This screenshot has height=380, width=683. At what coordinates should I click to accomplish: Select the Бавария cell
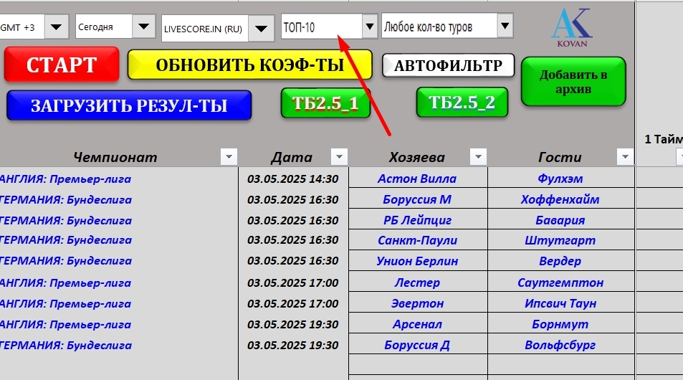coord(560,220)
